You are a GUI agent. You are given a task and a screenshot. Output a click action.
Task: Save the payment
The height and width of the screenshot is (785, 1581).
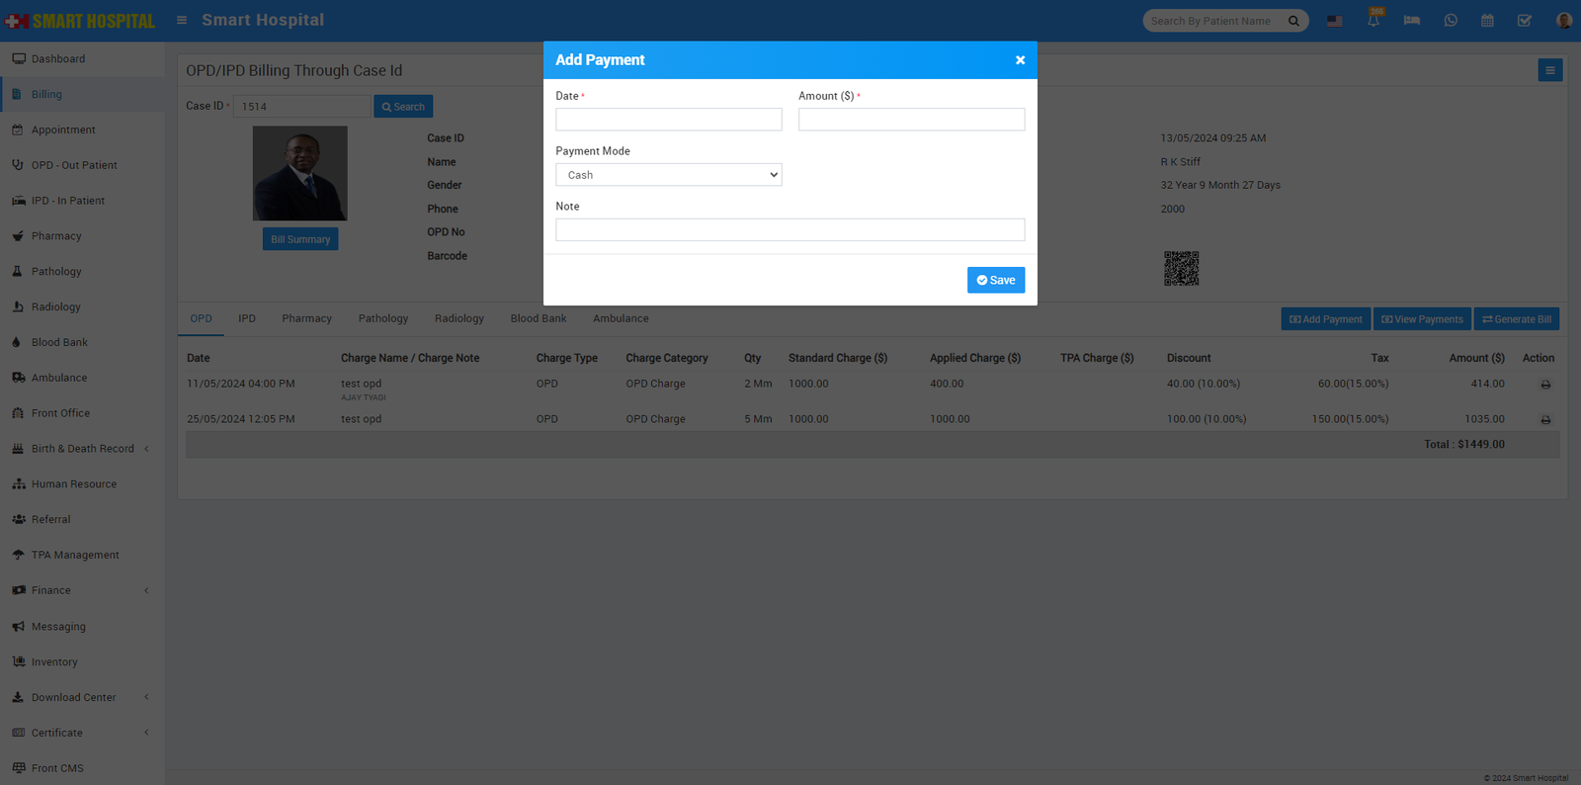[995, 280]
